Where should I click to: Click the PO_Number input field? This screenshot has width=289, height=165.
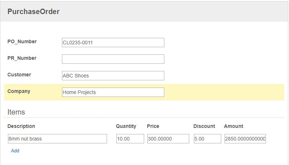tap(113, 43)
